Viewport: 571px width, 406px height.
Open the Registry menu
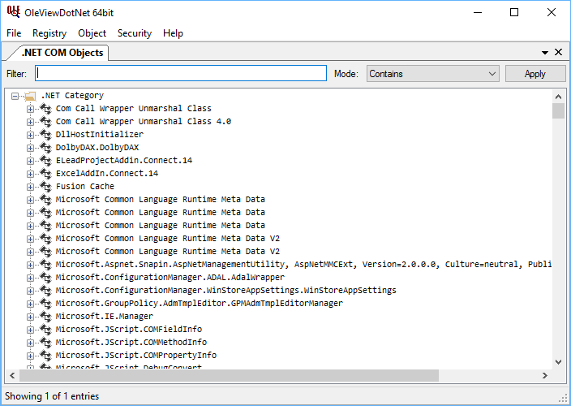click(49, 33)
